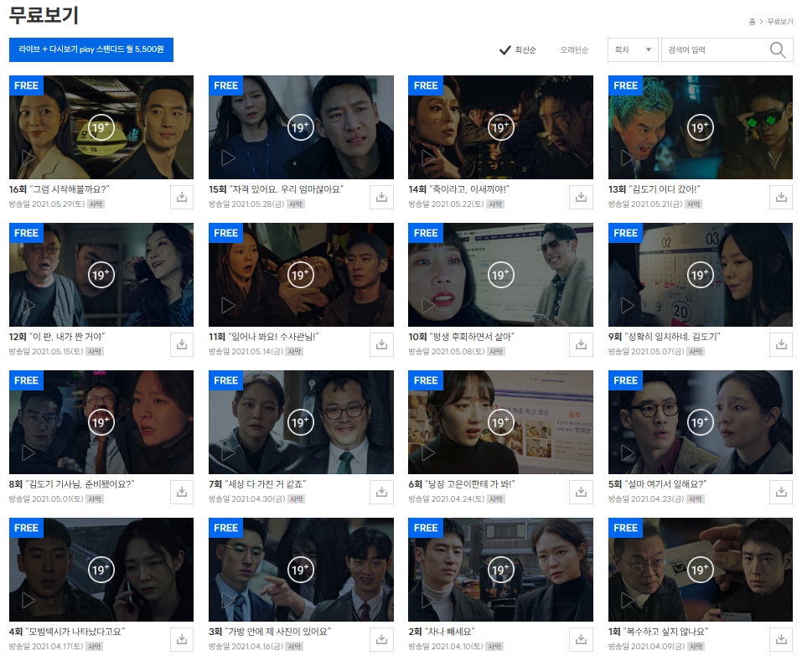The width and height of the screenshot is (802, 661).
Task: Open episode 2회 thumbnail
Action: (501, 570)
